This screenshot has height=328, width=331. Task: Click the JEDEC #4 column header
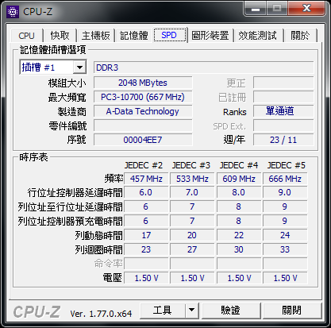point(239,165)
